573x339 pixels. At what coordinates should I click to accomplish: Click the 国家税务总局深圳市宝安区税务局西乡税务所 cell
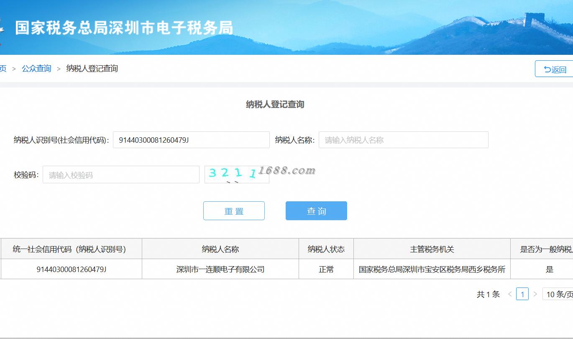[x=432, y=269]
